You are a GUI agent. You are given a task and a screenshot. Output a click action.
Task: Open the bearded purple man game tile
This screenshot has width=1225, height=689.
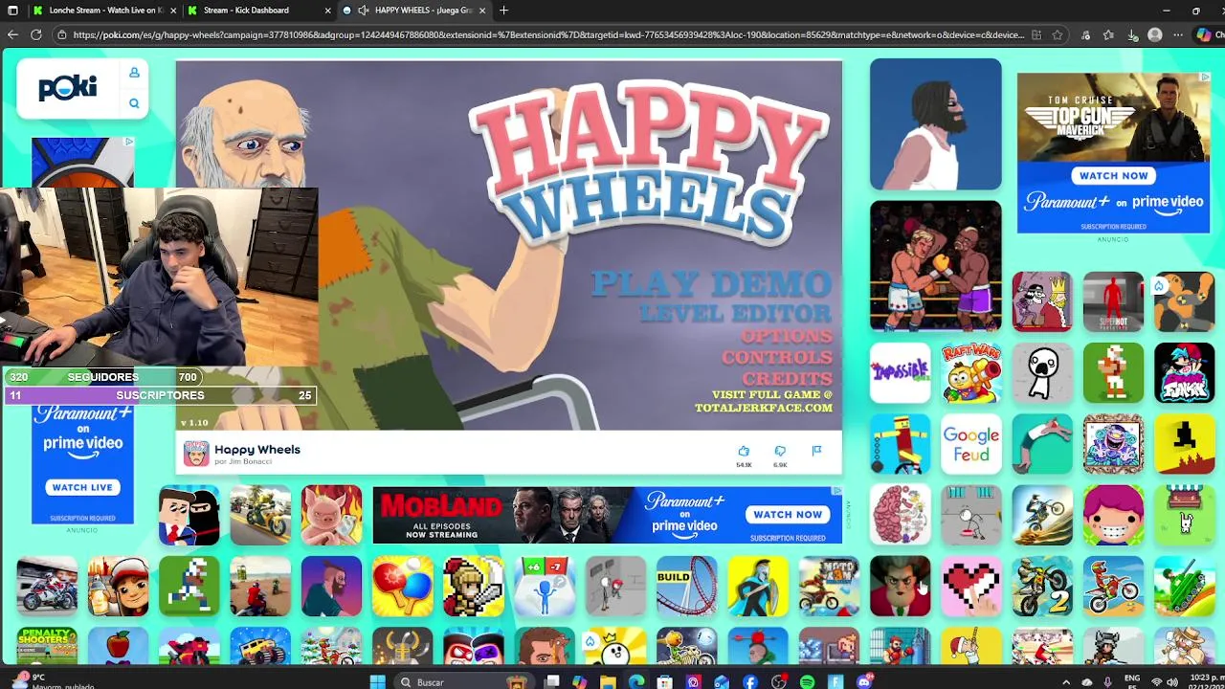click(x=331, y=586)
